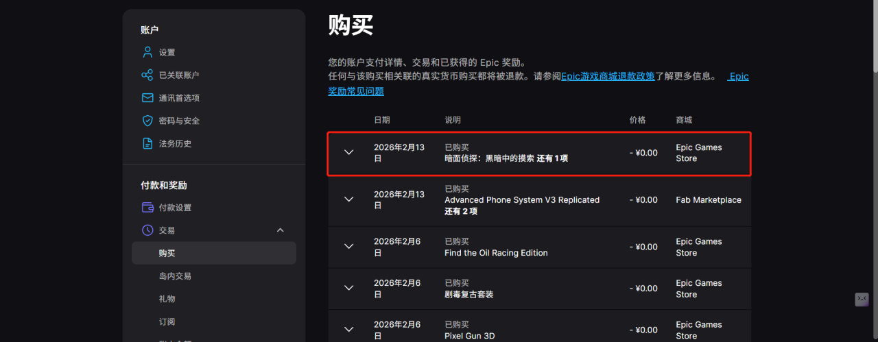Open 岛内交易 in the sidebar

(175, 276)
